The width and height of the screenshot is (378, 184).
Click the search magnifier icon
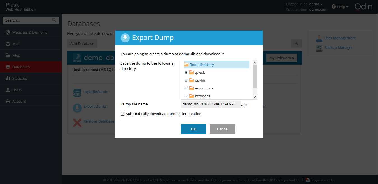(54, 20)
